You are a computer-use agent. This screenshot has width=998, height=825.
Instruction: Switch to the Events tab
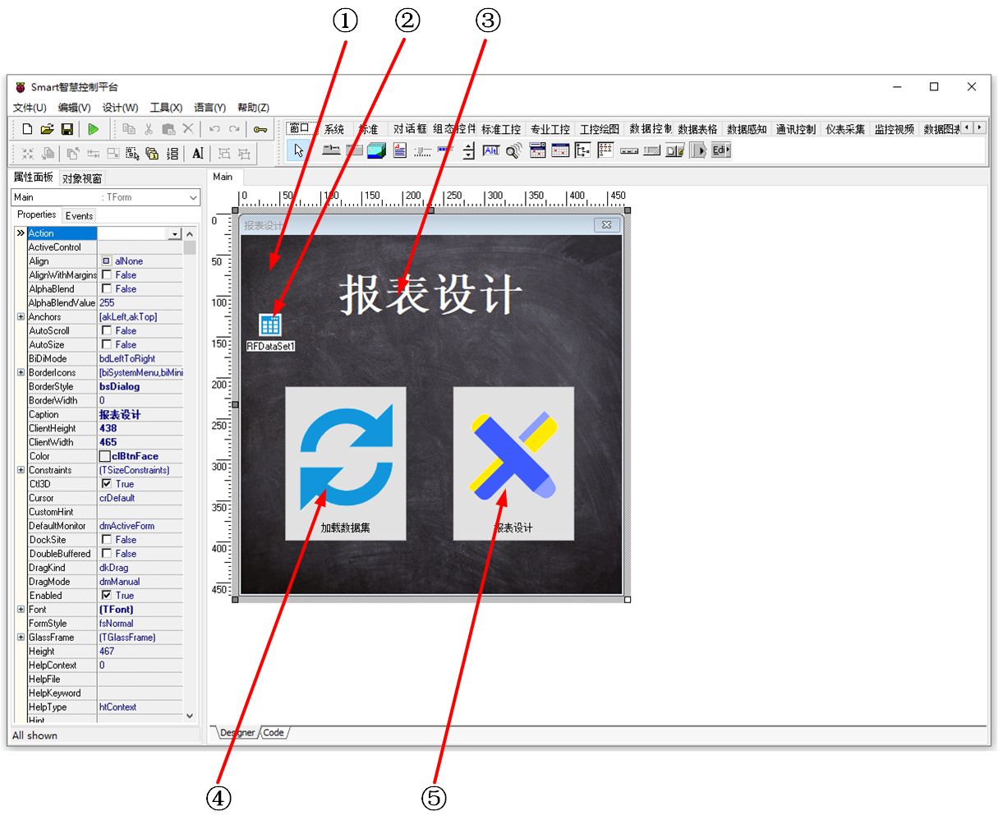pos(79,216)
